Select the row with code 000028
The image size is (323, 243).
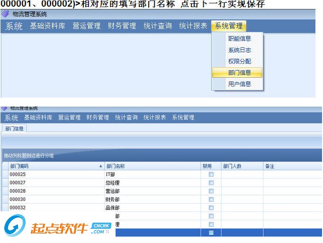[161, 191]
